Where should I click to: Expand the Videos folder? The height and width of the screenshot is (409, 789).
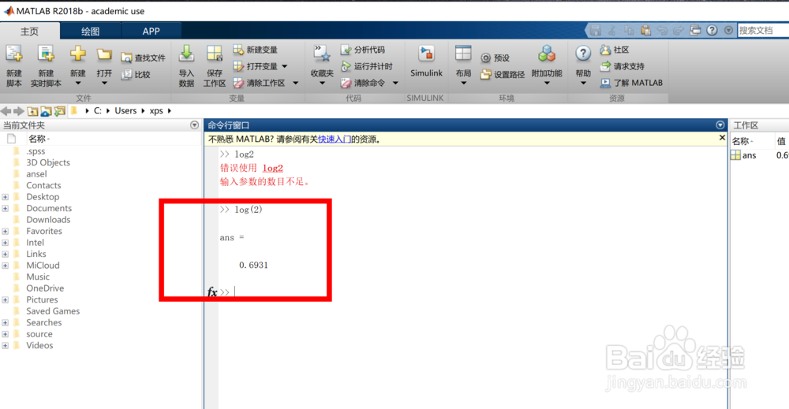[x=5, y=346]
